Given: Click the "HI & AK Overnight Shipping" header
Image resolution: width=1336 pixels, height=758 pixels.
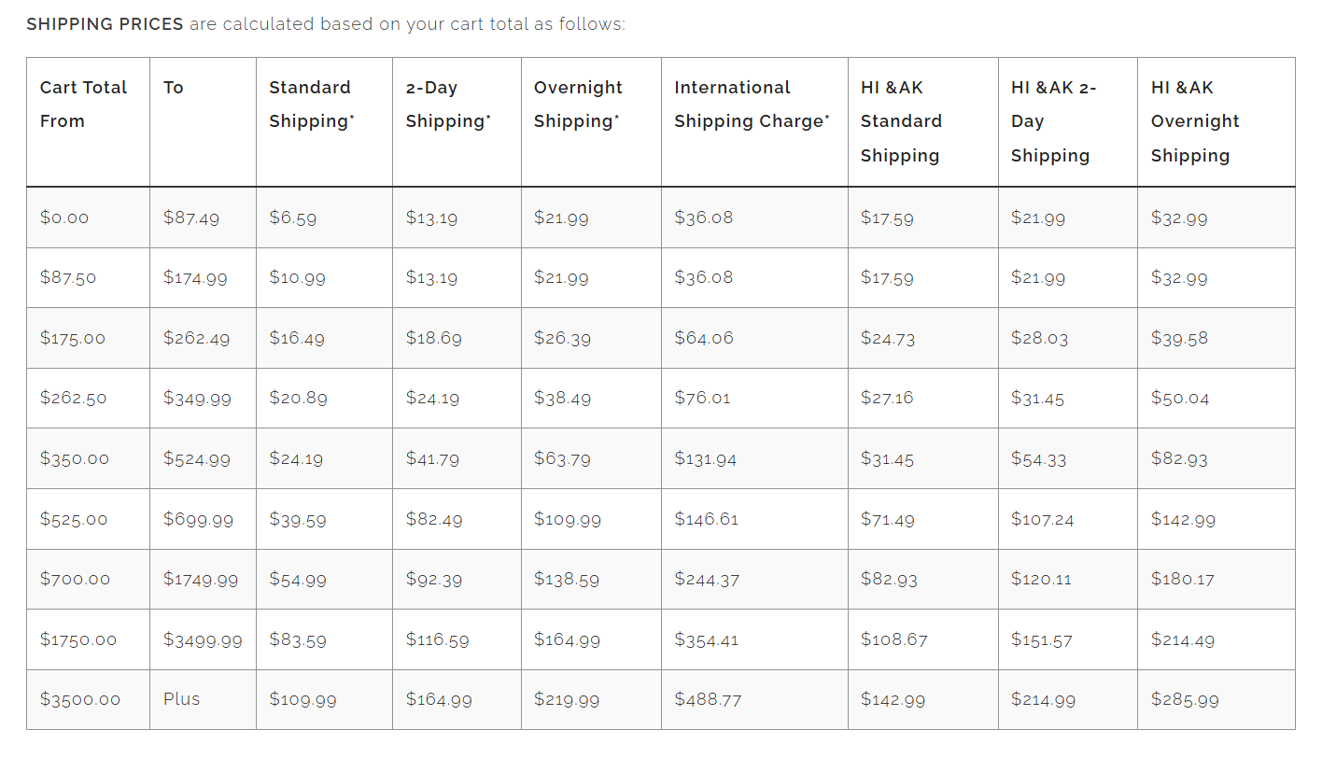Looking at the screenshot, I should 1195,121.
